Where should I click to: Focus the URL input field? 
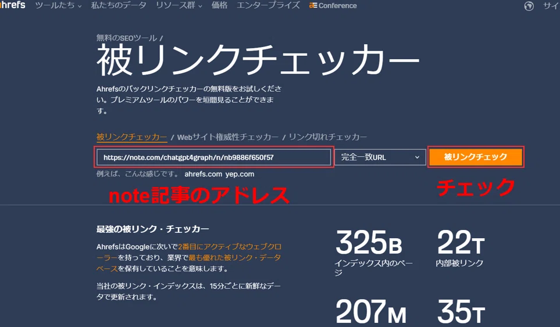tap(214, 157)
